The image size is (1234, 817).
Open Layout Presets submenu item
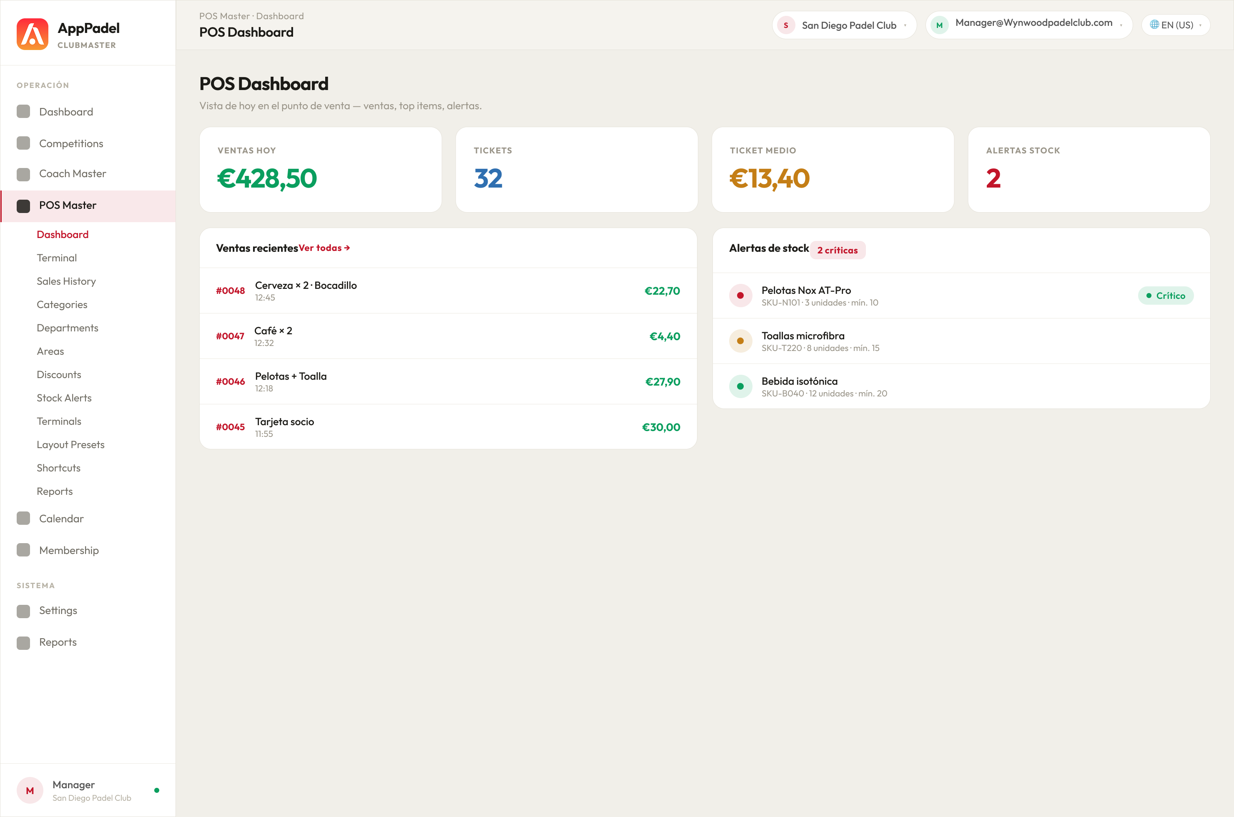click(x=70, y=444)
